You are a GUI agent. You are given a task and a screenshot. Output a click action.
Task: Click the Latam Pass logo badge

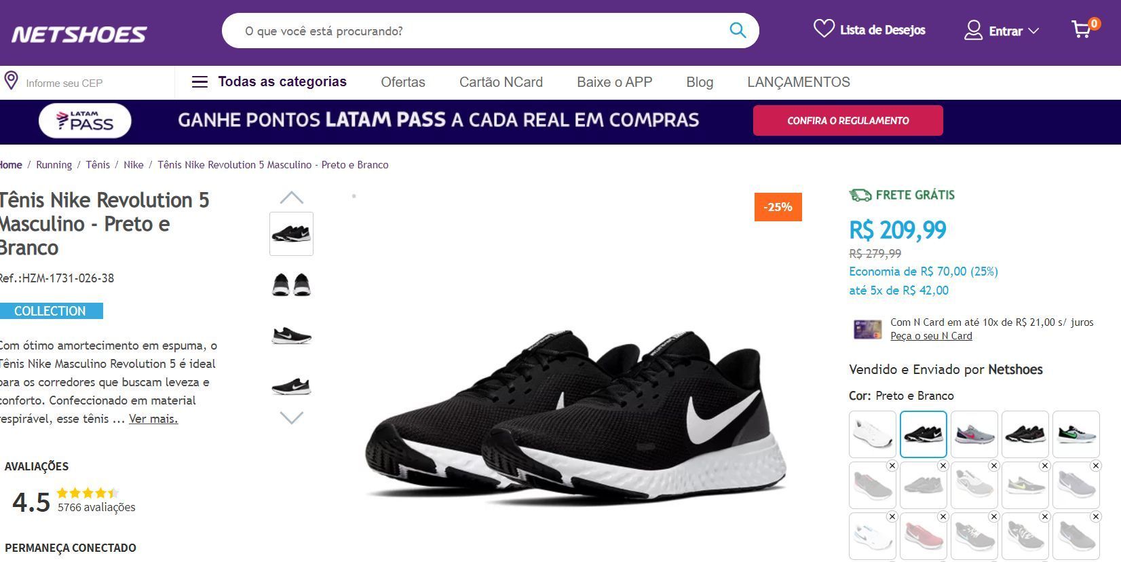(85, 121)
